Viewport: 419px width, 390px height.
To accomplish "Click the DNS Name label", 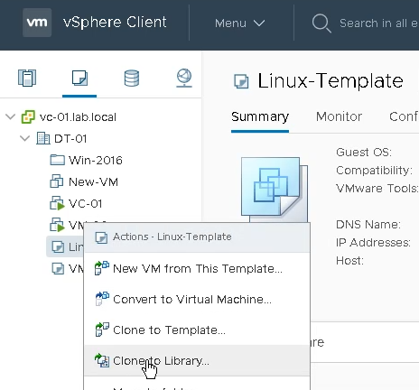I will click(368, 225).
